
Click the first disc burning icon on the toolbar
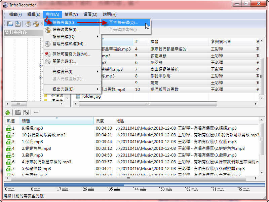pos(28,24)
